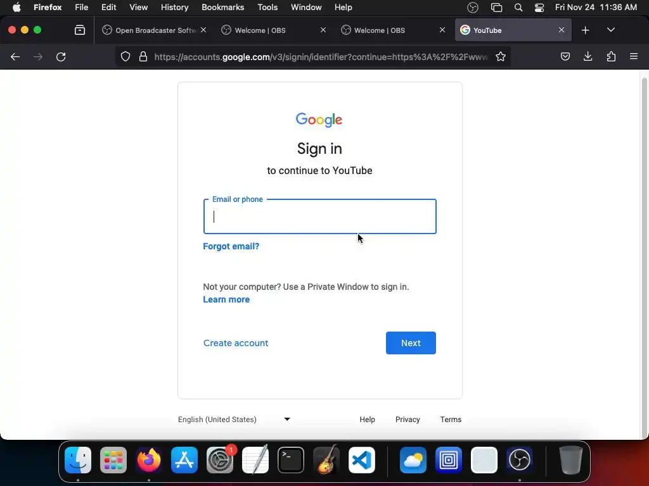The width and height of the screenshot is (649, 486).
Task: Open the Spotlight search magnifier
Action: click(518, 8)
